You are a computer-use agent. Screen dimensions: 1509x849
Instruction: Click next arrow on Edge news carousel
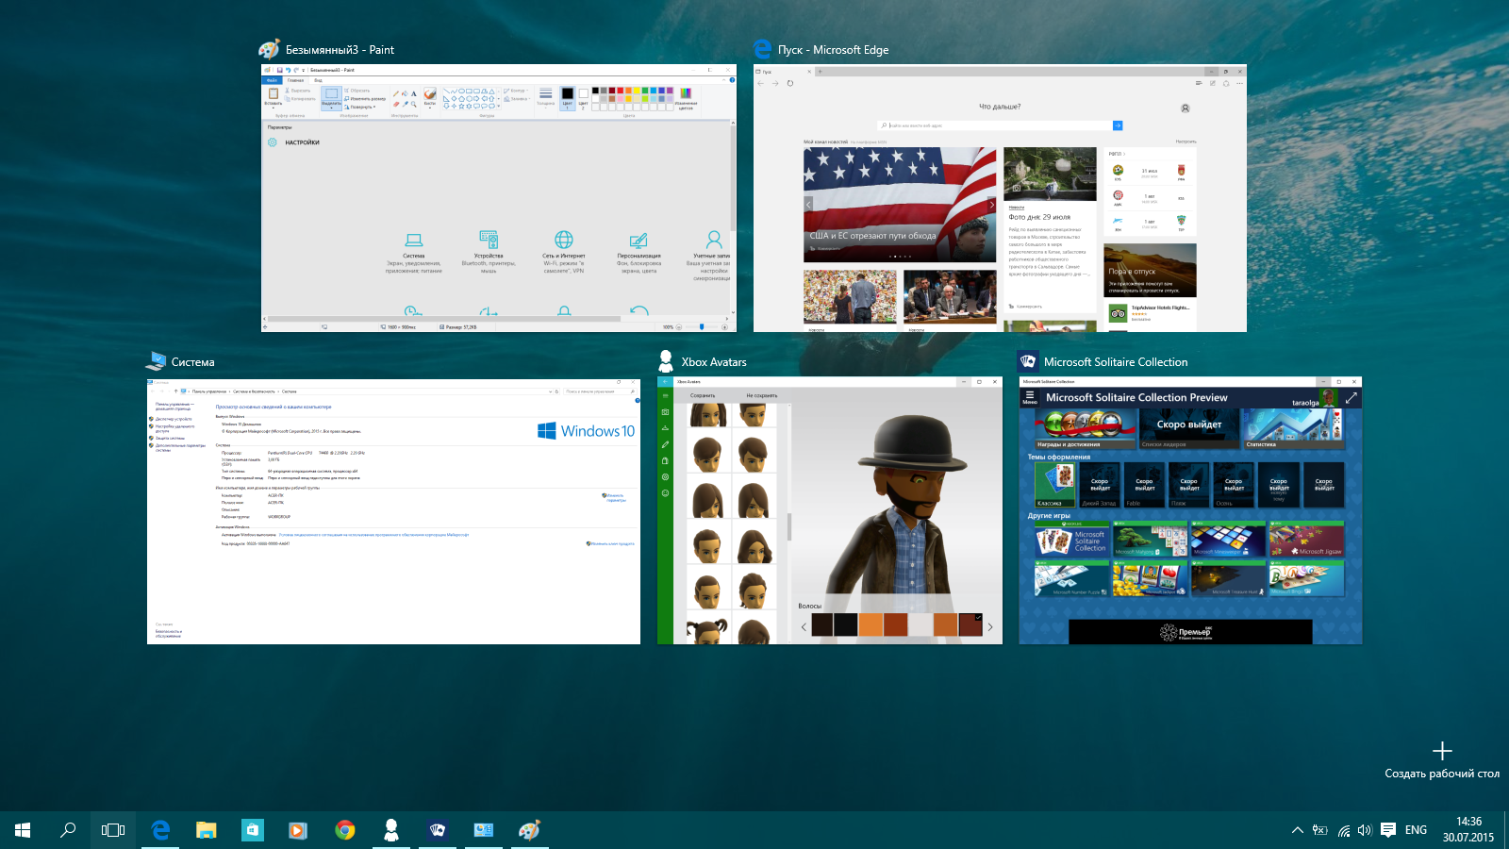(x=991, y=204)
